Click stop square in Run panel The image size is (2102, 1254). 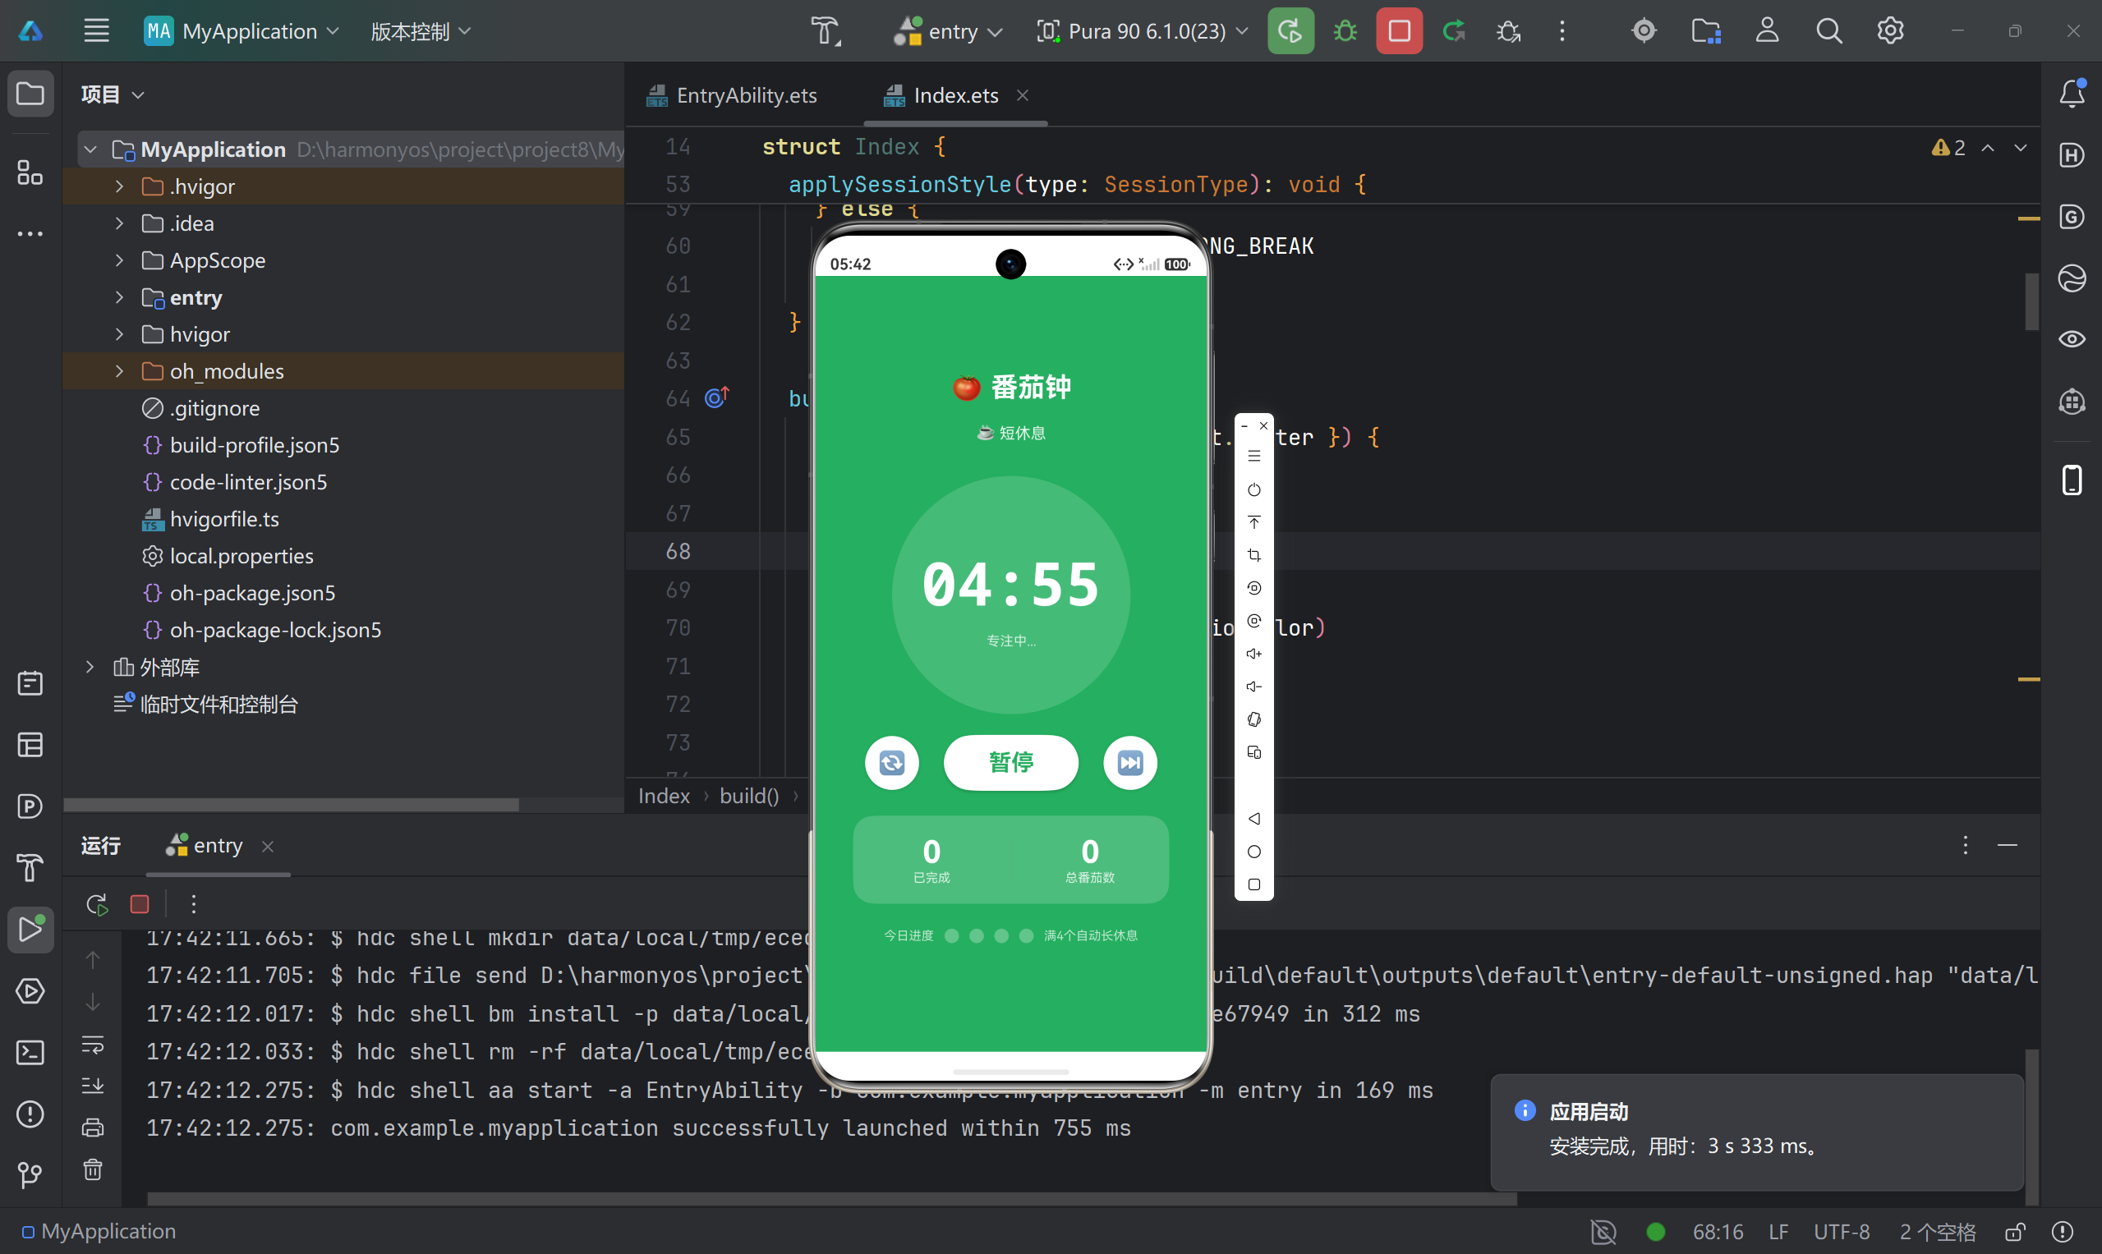tap(140, 904)
